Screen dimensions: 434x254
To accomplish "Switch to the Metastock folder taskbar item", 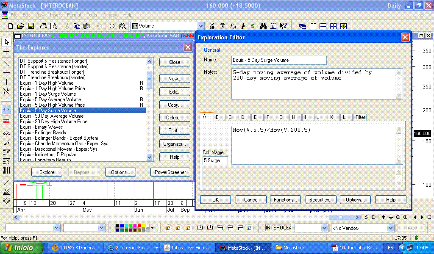I will coord(299,248).
